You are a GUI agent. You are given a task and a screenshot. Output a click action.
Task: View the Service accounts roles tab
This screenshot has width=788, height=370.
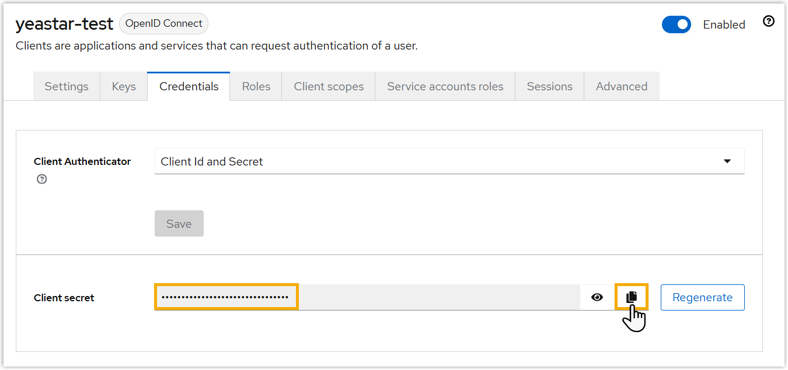pos(445,86)
